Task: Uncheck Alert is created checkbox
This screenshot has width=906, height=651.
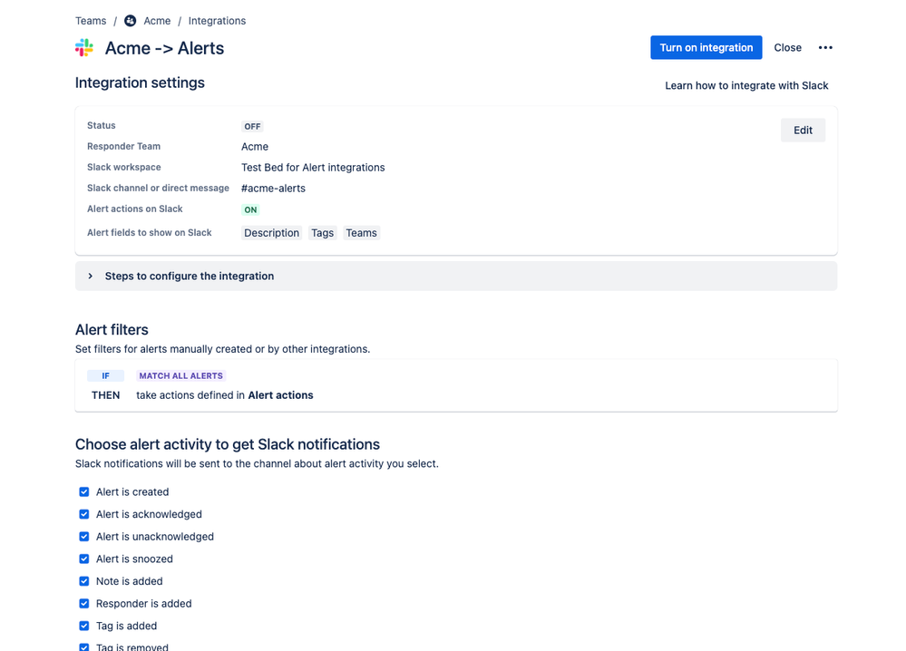Action: [84, 491]
